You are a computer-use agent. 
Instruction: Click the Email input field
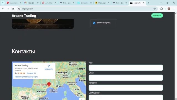[x=126, y=78]
